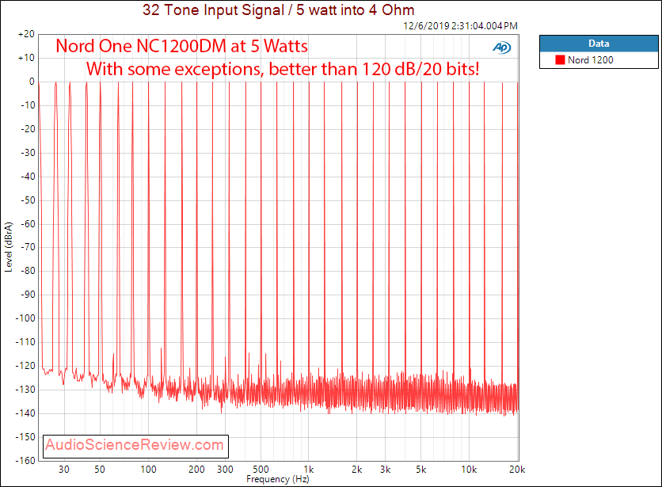The width and height of the screenshot is (662, 487).
Task: Click the timestamp 12/6/2019 2:31:04.004 PM
Action: click(460, 26)
